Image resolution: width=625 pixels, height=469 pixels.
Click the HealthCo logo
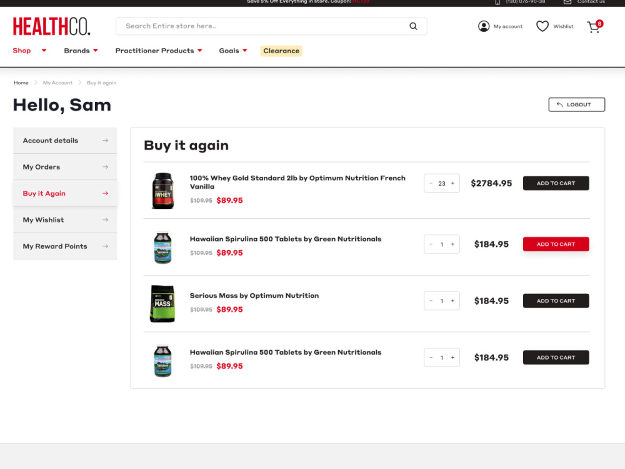[52, 26]
